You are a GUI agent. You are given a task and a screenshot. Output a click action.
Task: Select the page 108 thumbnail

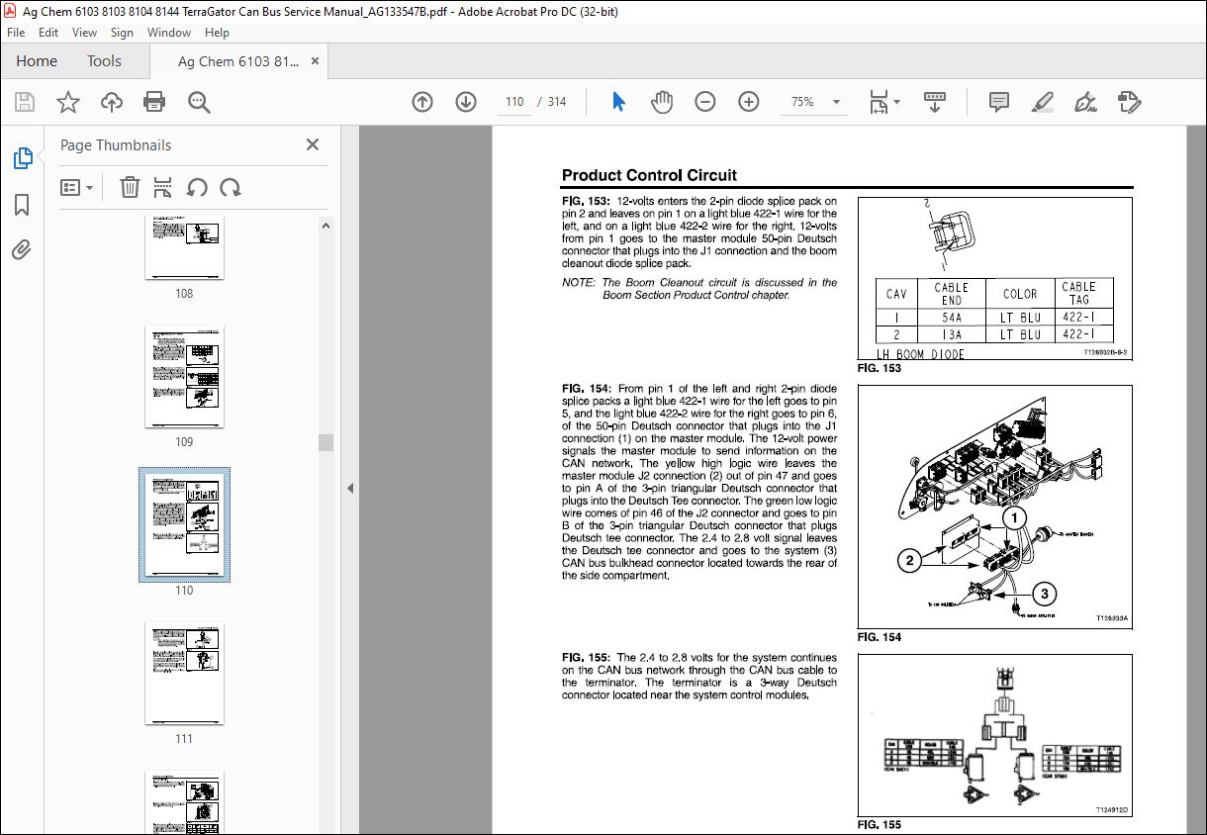pos(184,247)
